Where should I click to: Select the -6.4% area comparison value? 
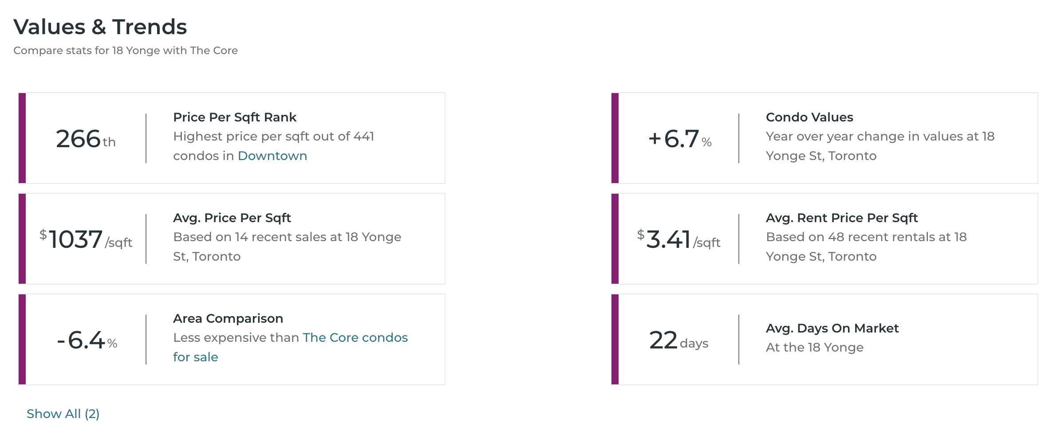pyautogui.click(x=87, y=340)
